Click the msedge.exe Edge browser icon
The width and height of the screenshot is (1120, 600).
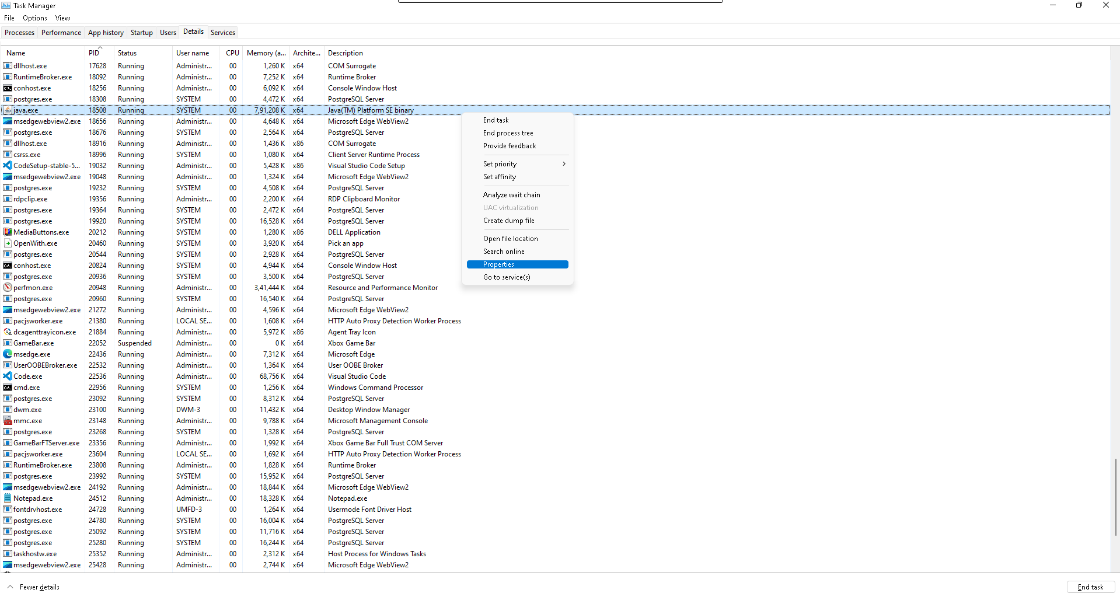[8, 354]
